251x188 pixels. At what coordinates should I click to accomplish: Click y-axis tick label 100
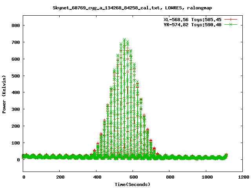[16, 143]
